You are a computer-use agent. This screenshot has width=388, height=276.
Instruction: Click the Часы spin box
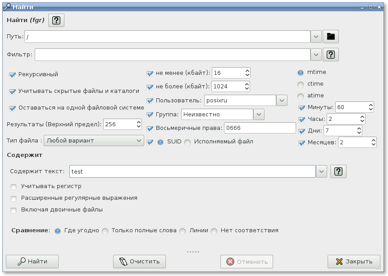(x=346, y=119)
